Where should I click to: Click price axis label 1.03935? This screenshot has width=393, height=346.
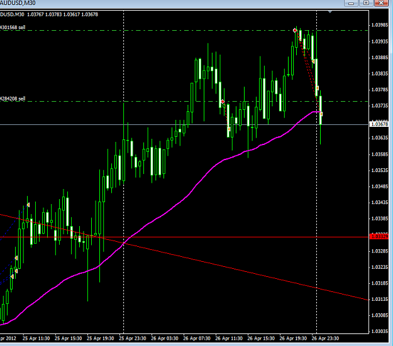point(379,41)
